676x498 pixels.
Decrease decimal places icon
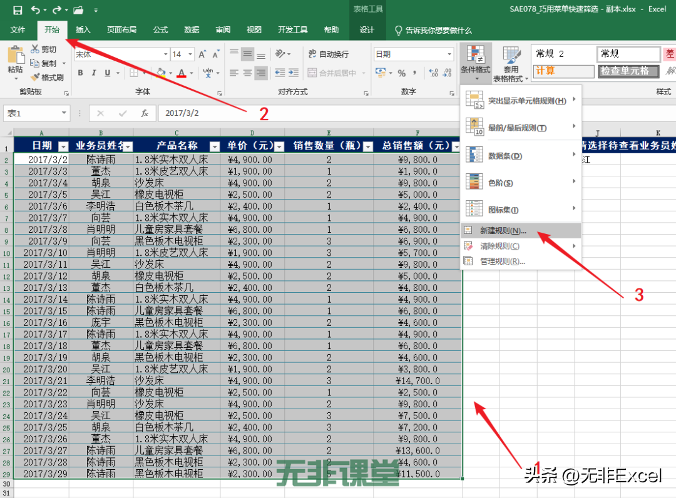(x=448, y=73)
